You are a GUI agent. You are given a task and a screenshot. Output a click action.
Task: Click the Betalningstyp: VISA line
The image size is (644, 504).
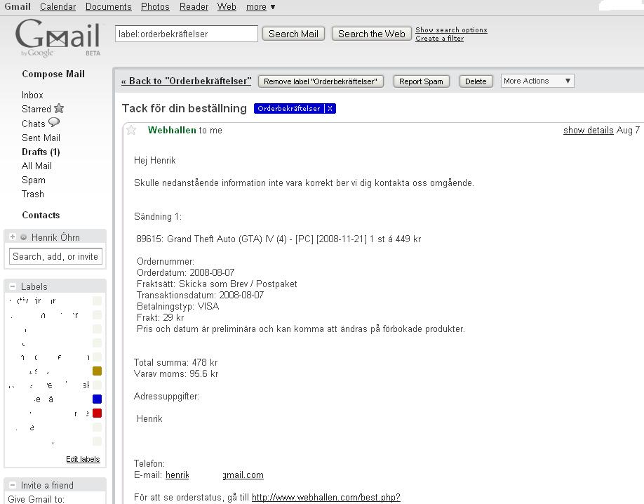point(178,306)
